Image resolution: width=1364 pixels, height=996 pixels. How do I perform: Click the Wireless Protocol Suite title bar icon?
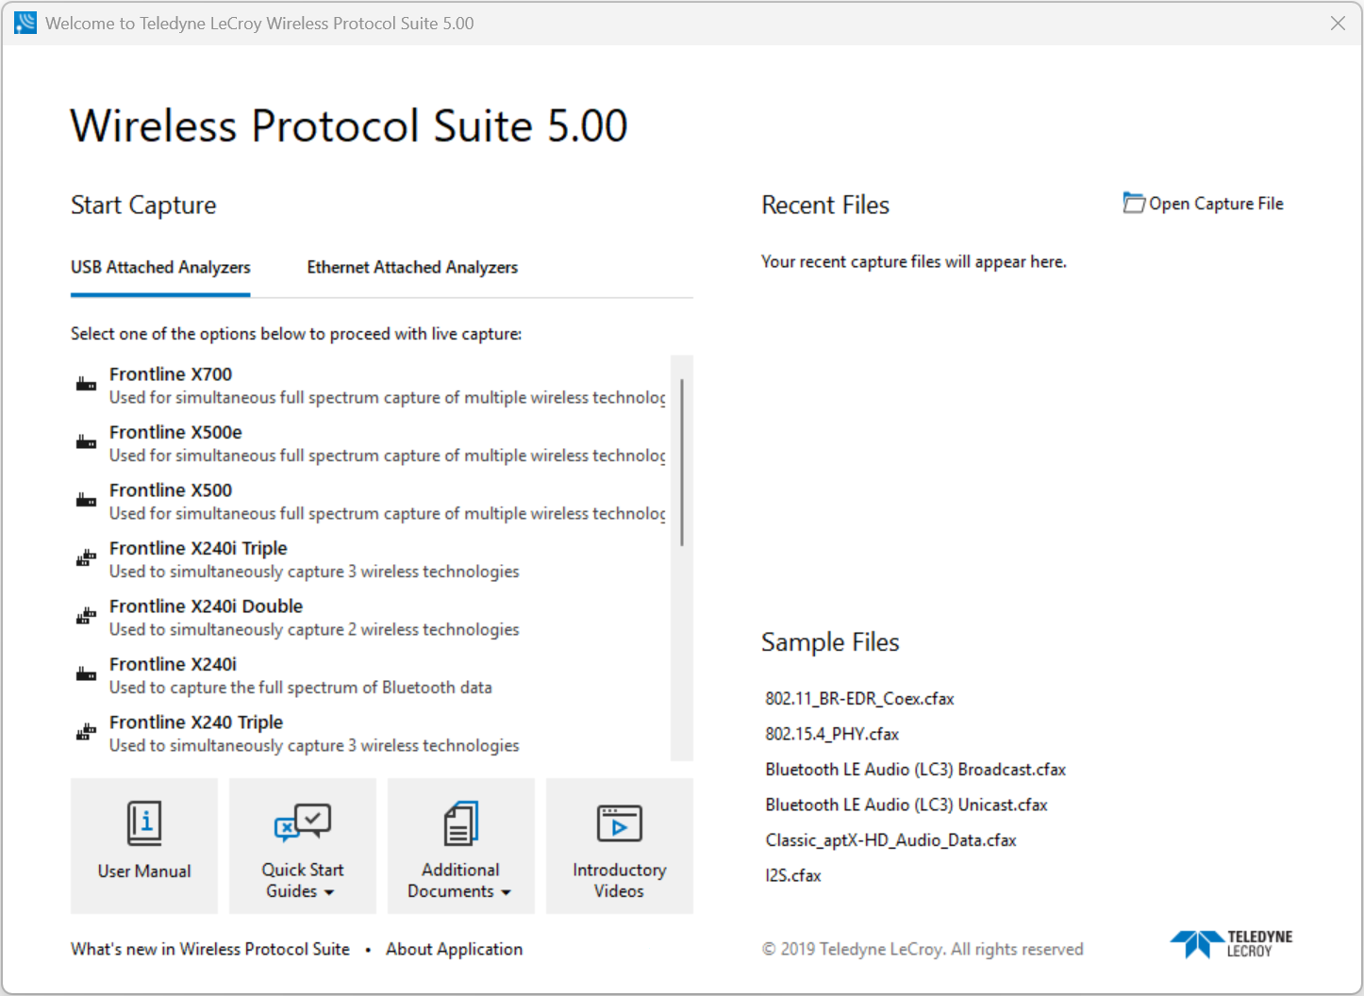[25, 23]
